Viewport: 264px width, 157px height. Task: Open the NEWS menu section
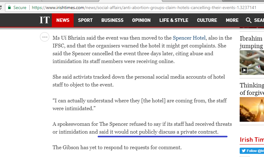(63, 20)
